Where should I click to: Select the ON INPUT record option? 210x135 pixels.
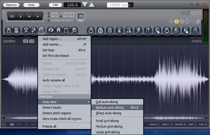pyautogui.click(x=68, y=13)
